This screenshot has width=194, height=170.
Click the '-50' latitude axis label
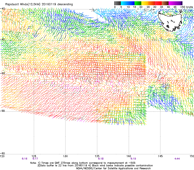(x=2, y=73)
